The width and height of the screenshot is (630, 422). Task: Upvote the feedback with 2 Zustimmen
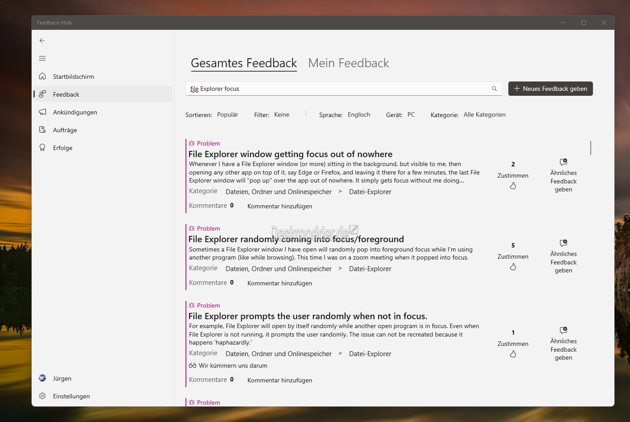(513, 186)
